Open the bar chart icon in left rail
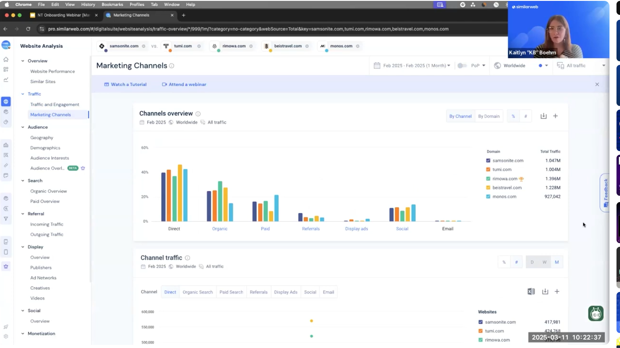The width and height of the screenshot is (620, 348). tap(6, 145)
